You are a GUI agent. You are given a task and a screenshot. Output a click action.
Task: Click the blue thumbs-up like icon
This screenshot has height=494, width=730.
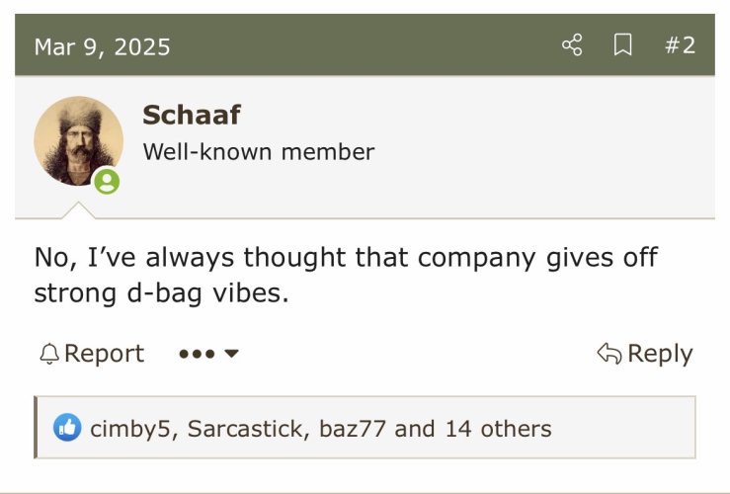pos(67,428)
